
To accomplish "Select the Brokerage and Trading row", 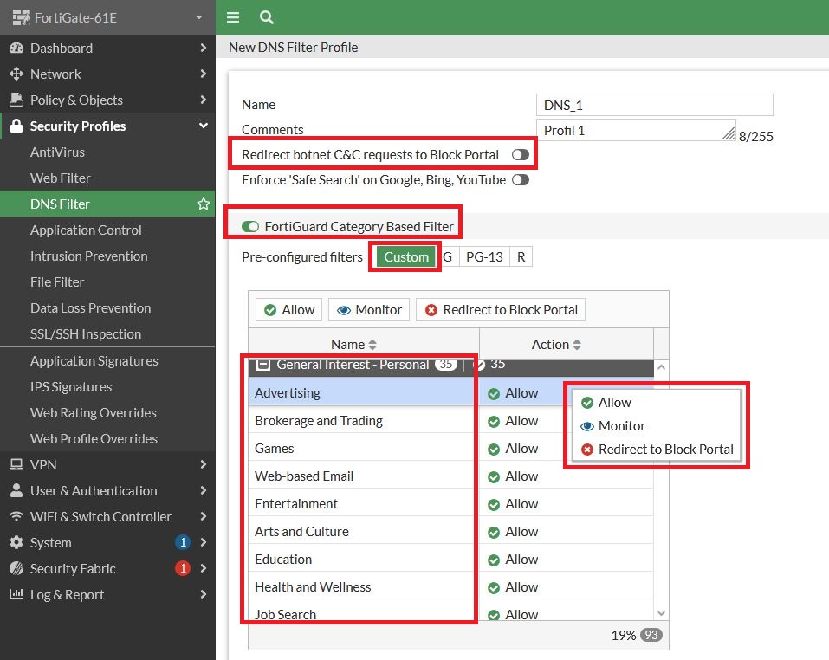I will pos(451,421).
